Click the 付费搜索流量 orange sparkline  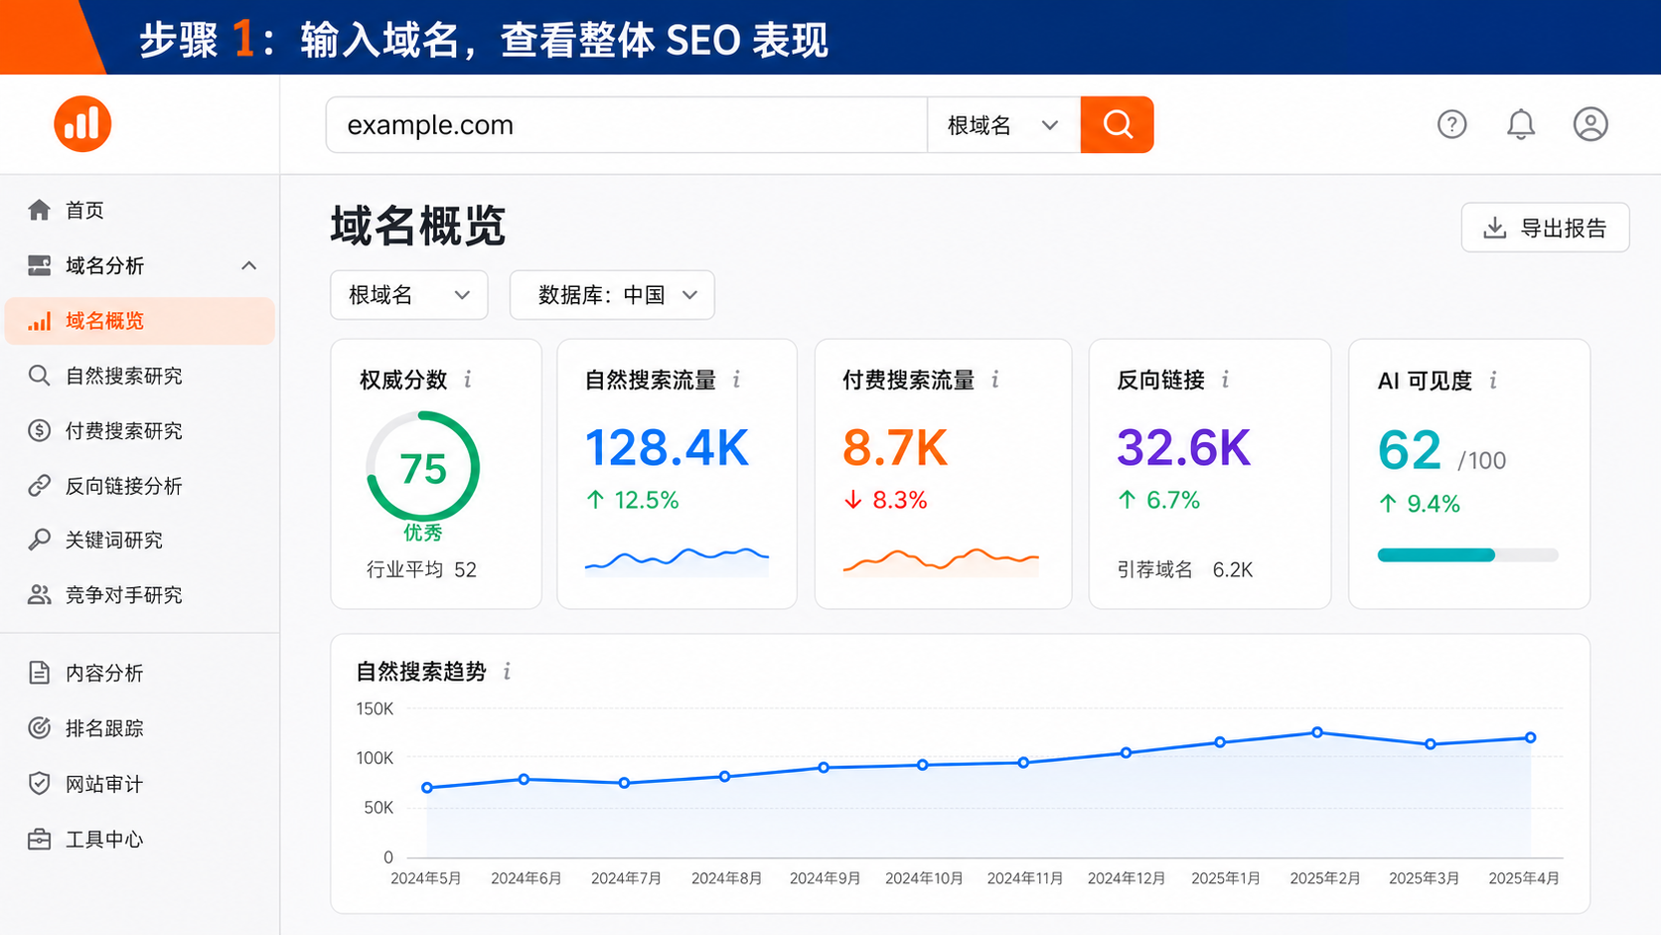(941, 560)
